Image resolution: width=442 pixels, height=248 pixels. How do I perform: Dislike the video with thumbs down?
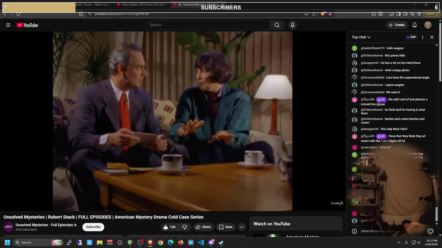click(185, 227)
